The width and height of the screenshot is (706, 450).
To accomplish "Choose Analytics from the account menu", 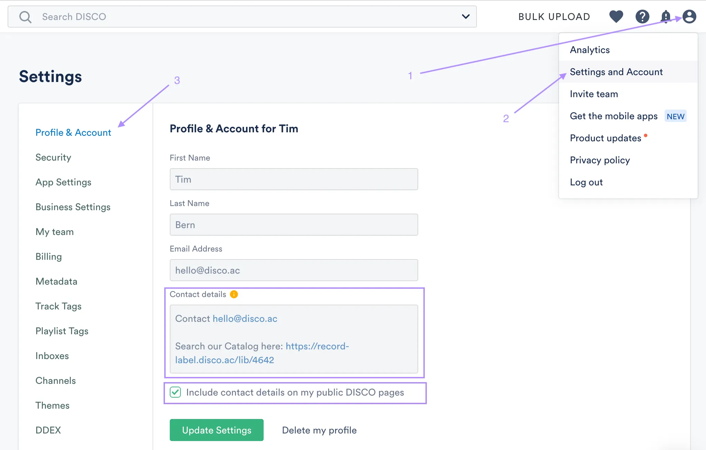I will [590, 50].
